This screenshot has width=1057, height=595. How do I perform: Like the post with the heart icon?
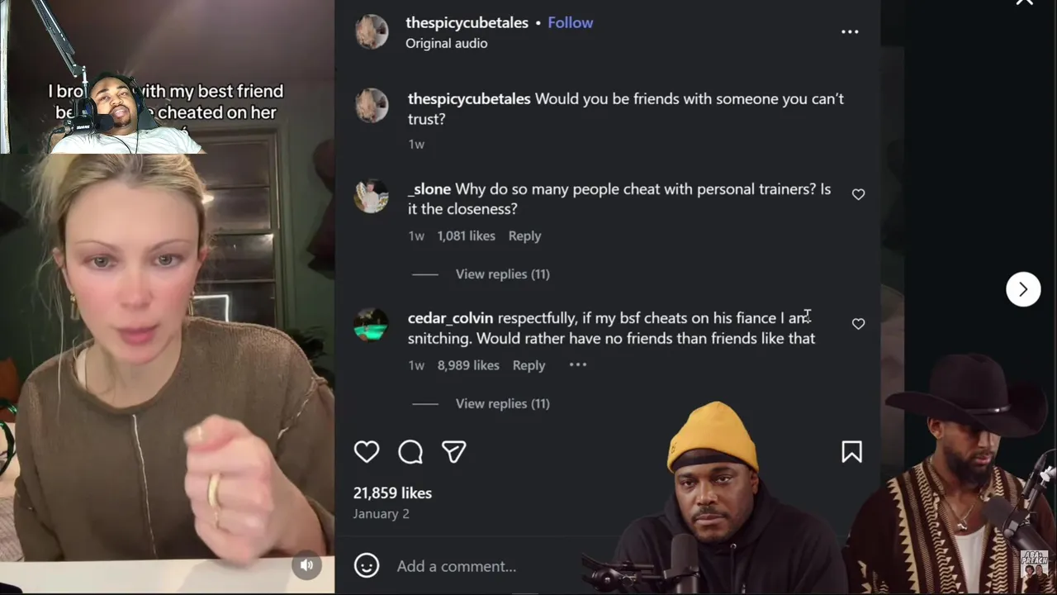[x=367, y=451]
